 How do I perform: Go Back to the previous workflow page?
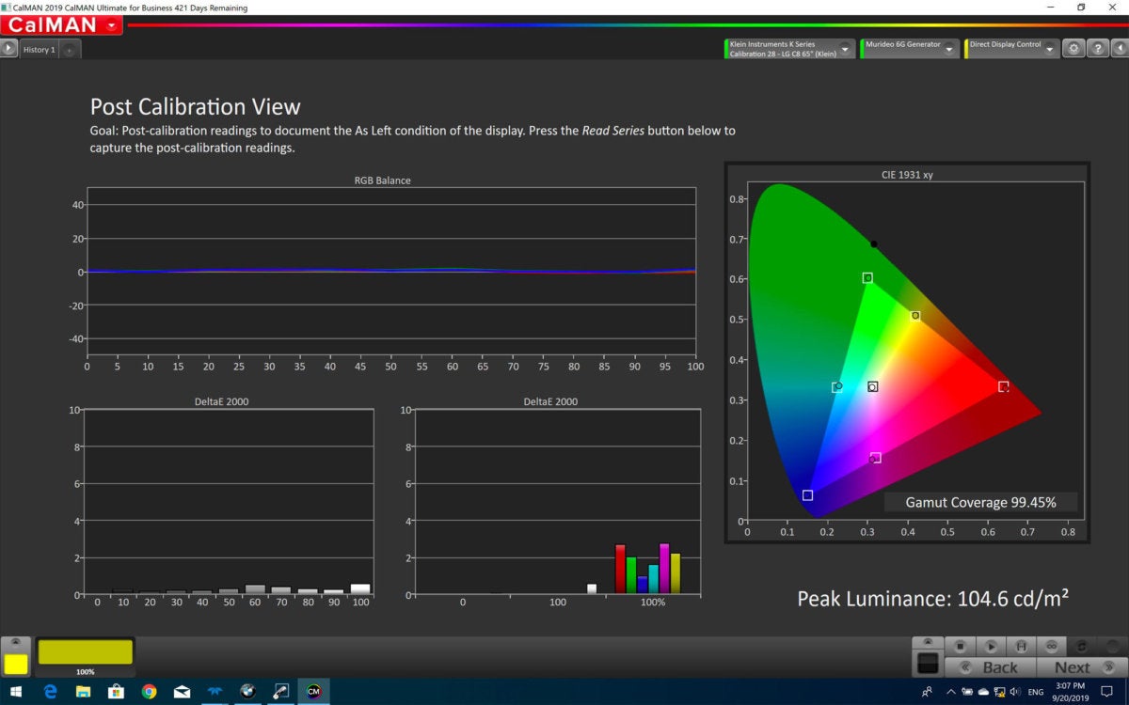click(x=989, y=666)
